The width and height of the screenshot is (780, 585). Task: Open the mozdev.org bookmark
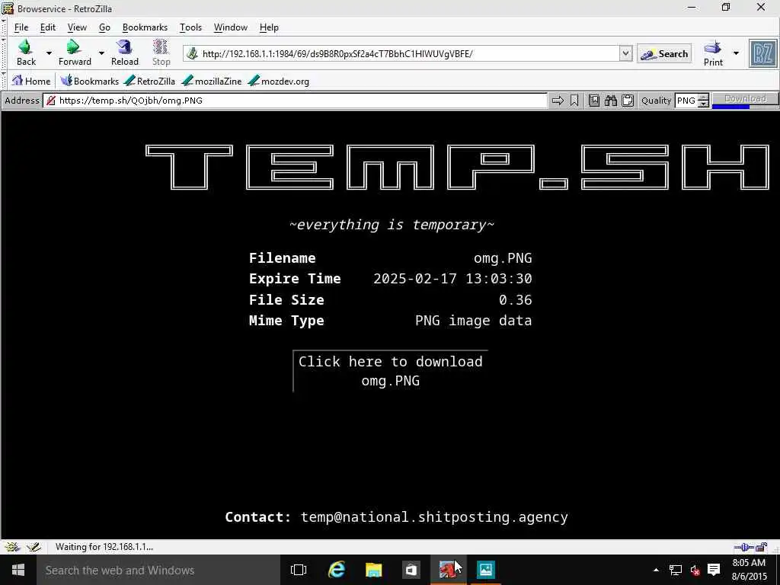click(x=279, y=81)
